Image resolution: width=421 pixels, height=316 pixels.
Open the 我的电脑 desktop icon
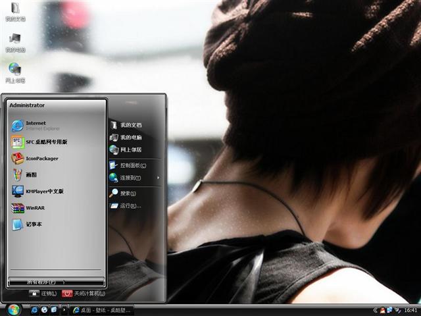[x=15, y=42]
